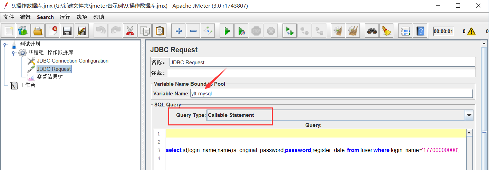489x170 pixels.
Task: Click the select SQL line in query editor
Action: (x=313, y=150)
